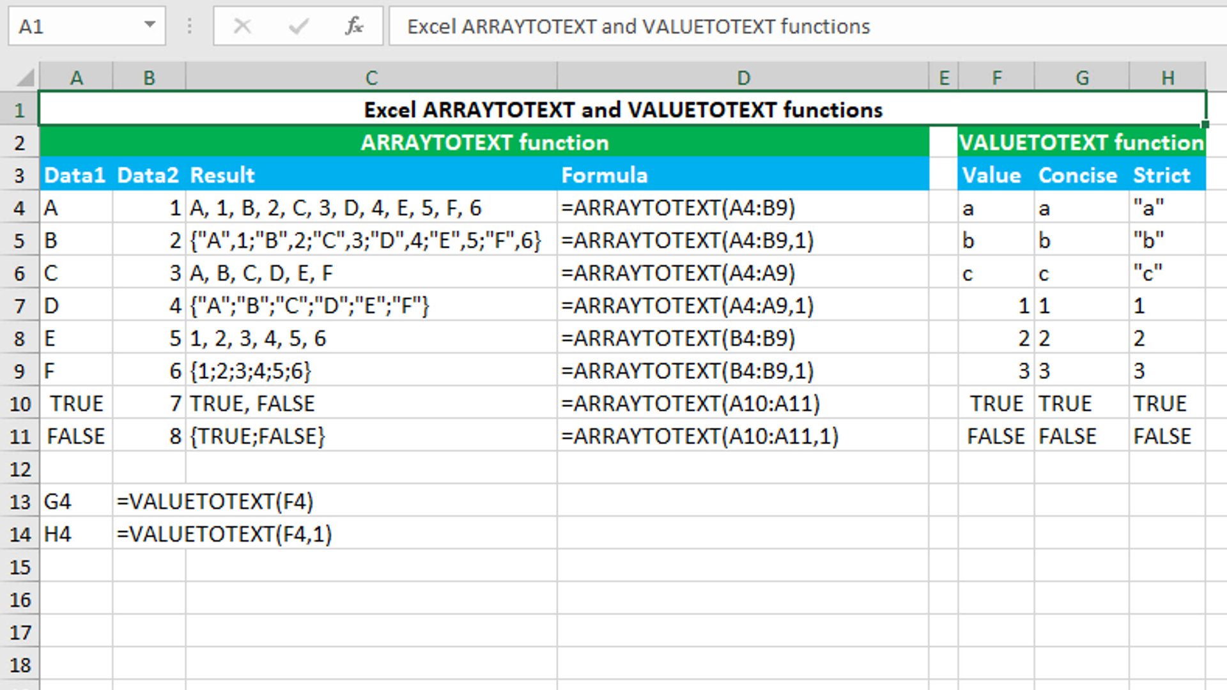The image size is (1227, 690).
Task: Select column D header
Action: [743, 78]
